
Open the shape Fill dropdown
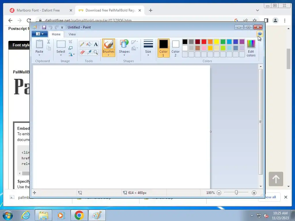tap(135, 48)
